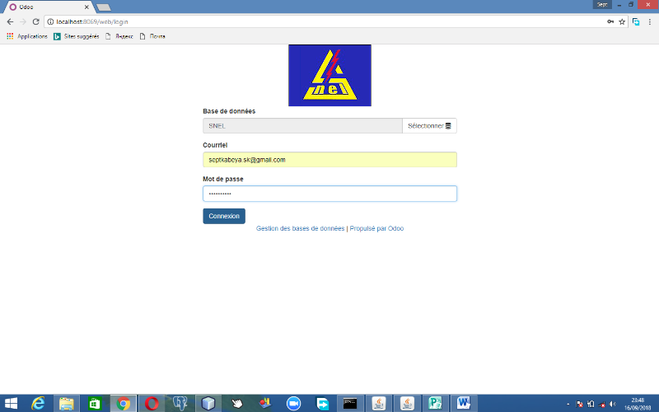Click the Chrome profile button Sept
Viewport: 659px width, 412px height.
pyautogui.click(x=602, y=5)
